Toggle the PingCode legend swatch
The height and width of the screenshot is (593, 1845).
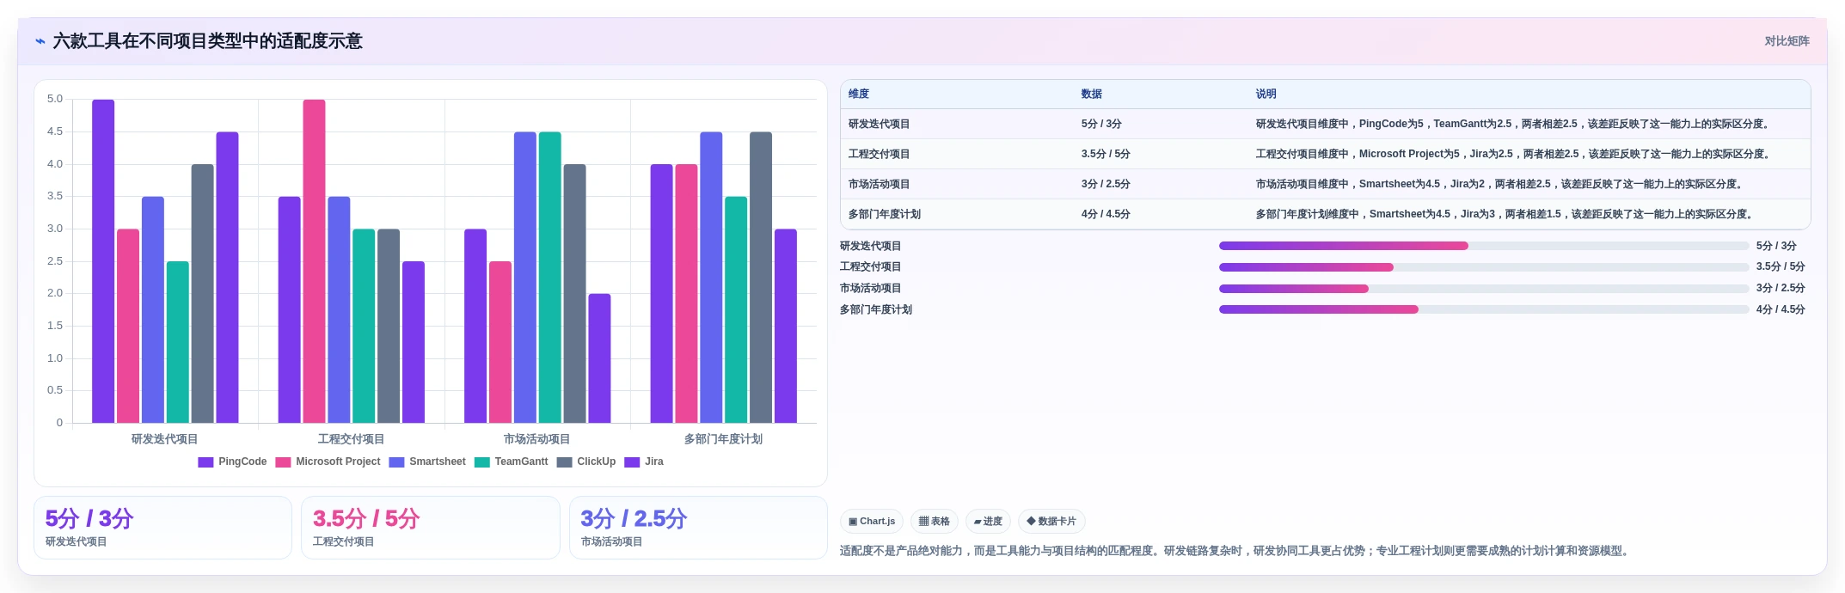205,462
